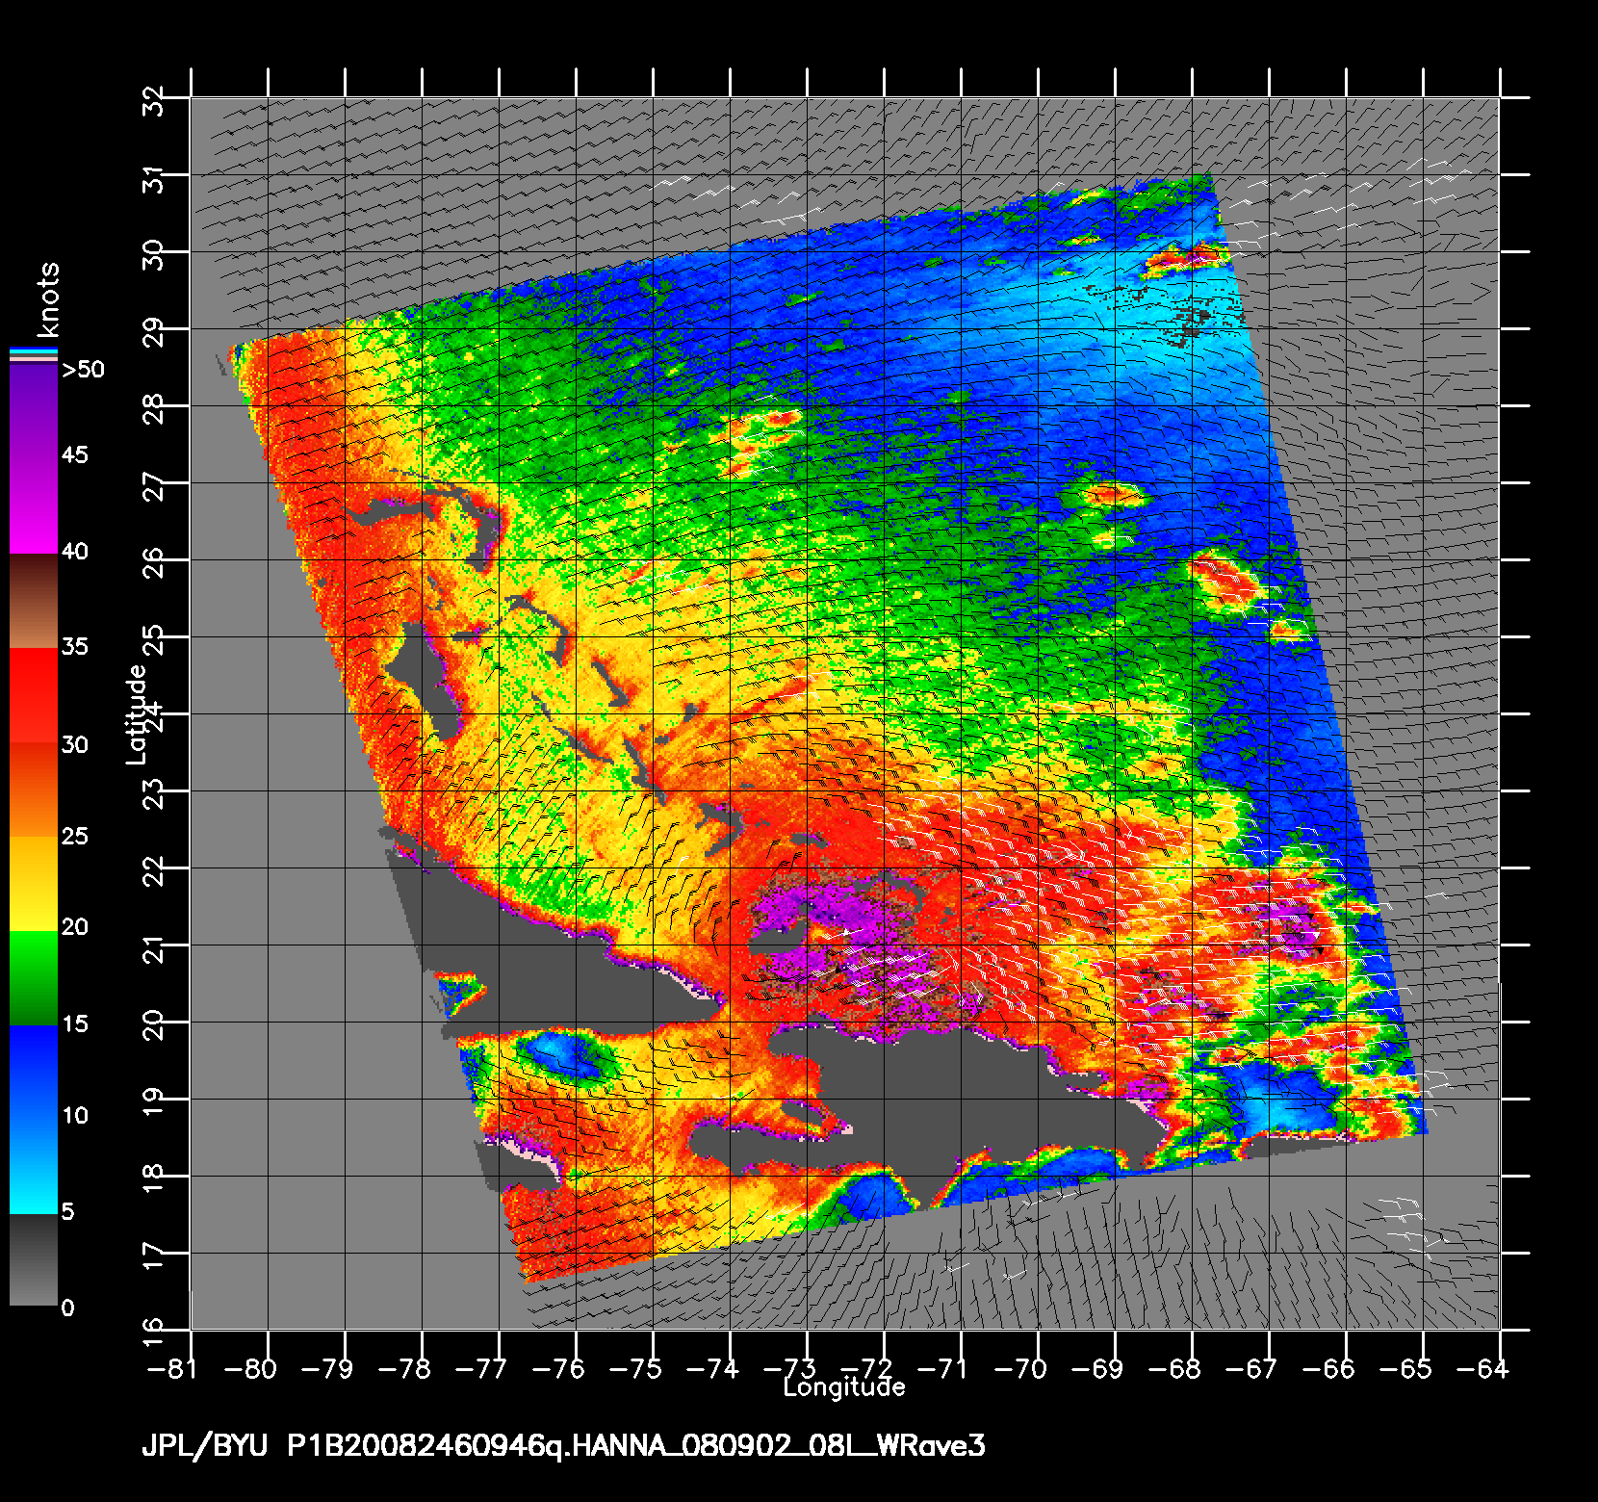Click the 'Longitude' axis title
The height and width of the screenshot is (1502, 1598).
844,1387
